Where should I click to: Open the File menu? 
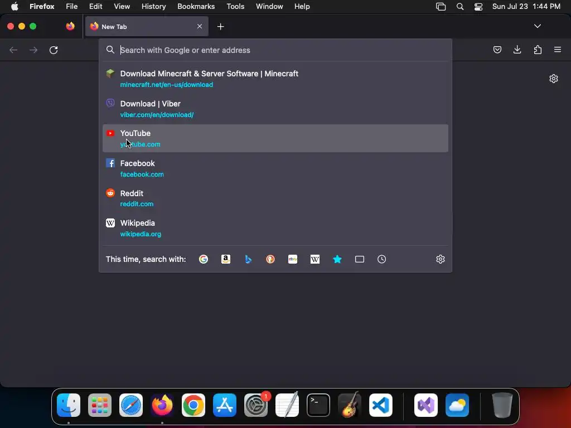[x=71, y=7]
